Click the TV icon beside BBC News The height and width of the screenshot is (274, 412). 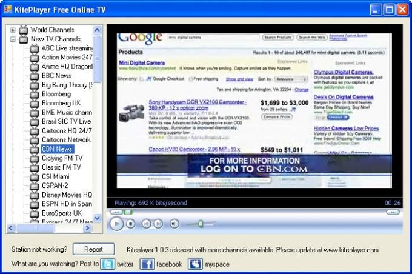(x=34, y=76)
